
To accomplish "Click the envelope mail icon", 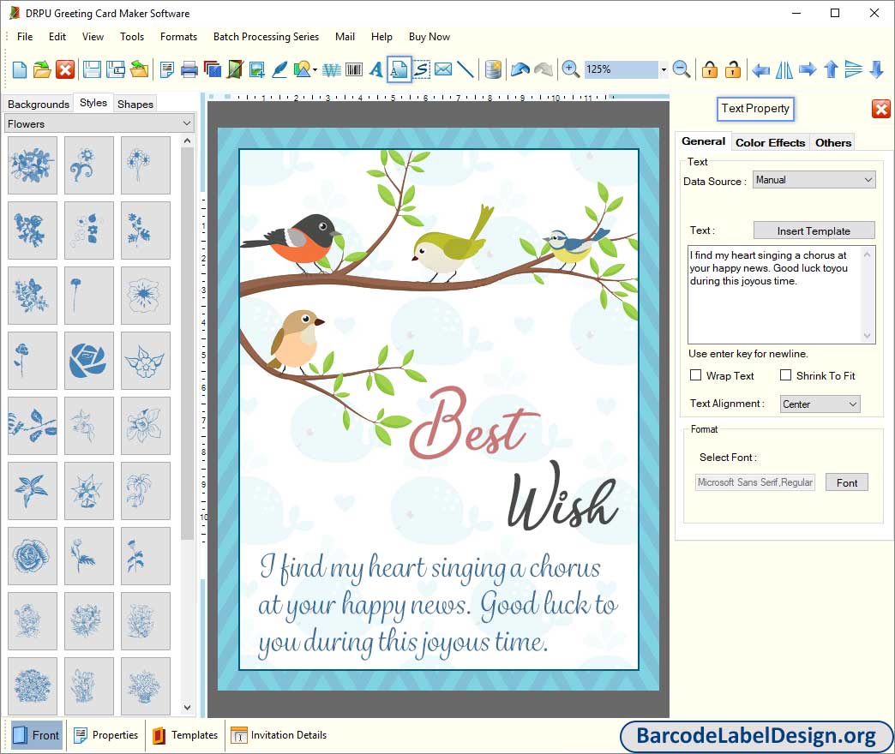I will coord(443,69).
